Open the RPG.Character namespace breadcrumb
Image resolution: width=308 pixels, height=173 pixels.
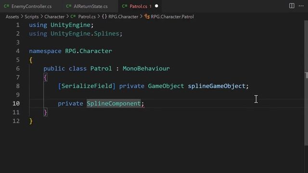123,17
